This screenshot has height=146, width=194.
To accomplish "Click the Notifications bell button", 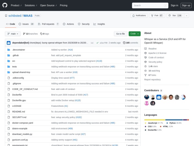I will tap(139, 15).
